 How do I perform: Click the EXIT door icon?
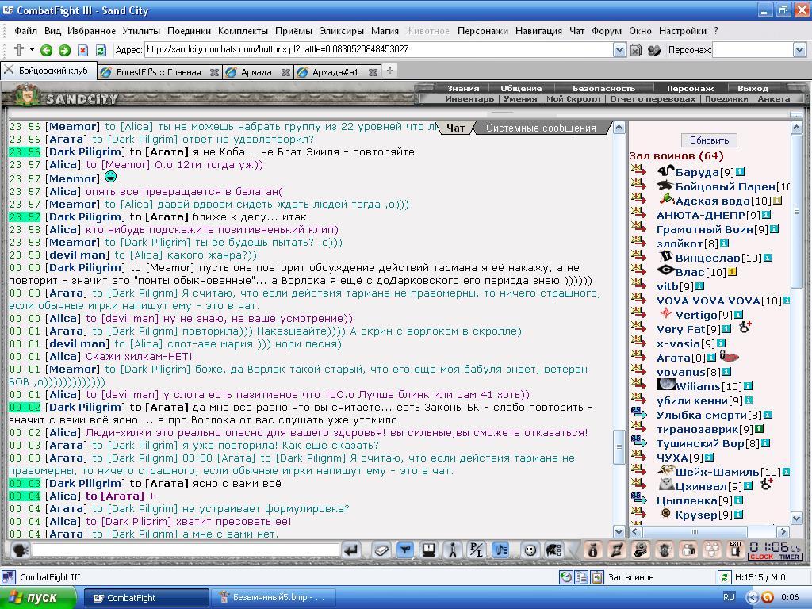(735, 550)
